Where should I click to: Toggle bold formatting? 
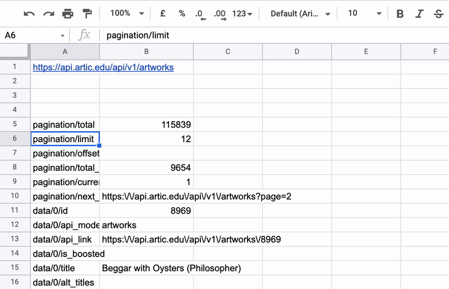point(400,13)
